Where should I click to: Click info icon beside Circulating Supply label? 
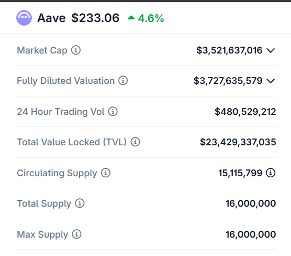coord(106,173)
